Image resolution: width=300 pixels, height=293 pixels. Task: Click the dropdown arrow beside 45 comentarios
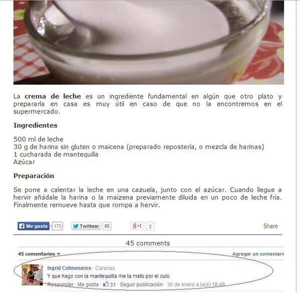tap(59, 254)
